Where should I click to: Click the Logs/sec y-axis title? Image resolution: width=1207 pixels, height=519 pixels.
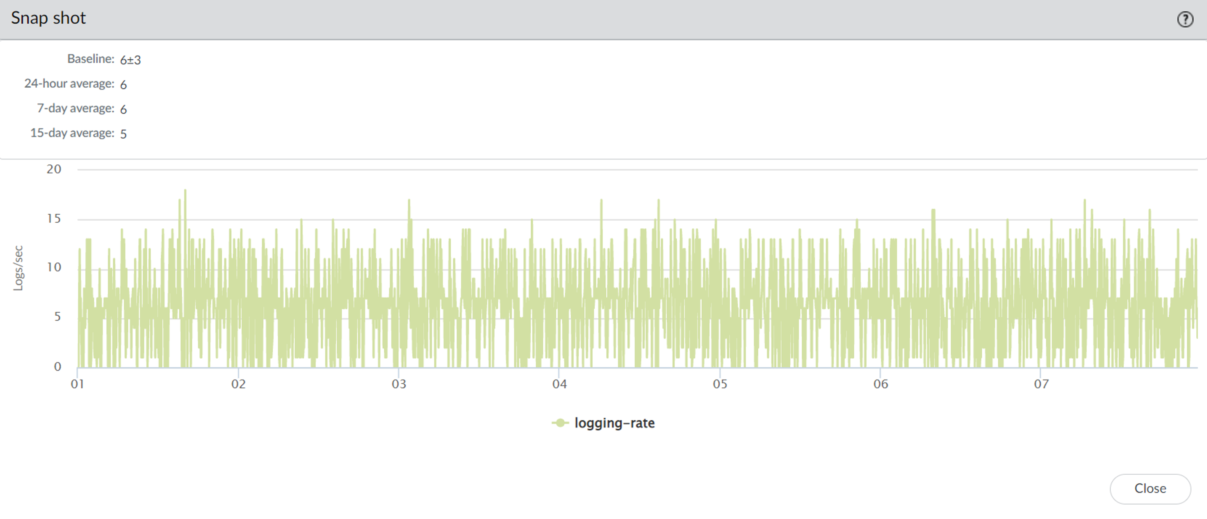(x=18, y=268)
